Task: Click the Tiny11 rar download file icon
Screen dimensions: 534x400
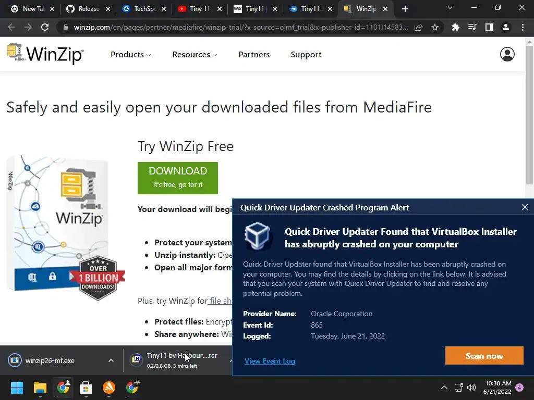Action: pyautogui.click(x=136, y=359)
